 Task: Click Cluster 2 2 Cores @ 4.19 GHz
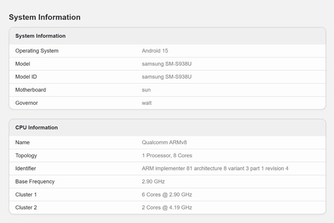coord(167,207)
